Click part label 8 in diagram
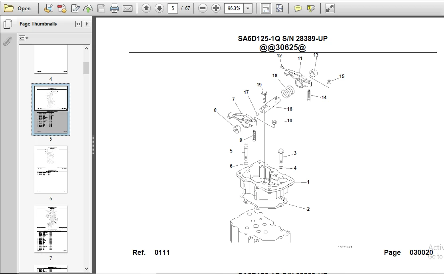This screenshot has height=274, width=444. pyautogui.click(x=215, y=110)
